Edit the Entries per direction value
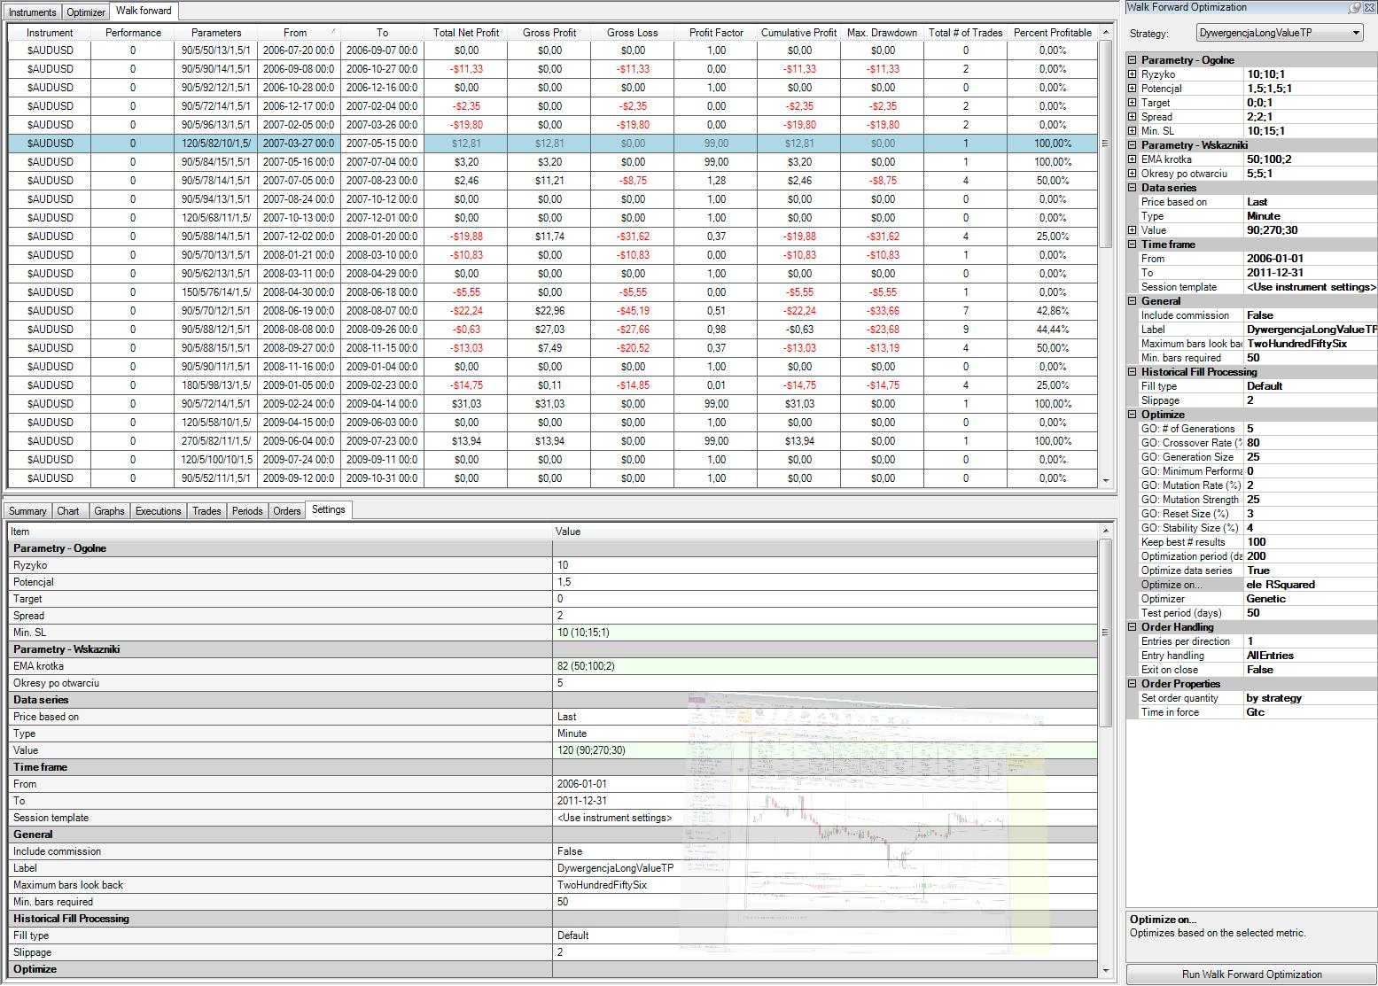 1311,641
